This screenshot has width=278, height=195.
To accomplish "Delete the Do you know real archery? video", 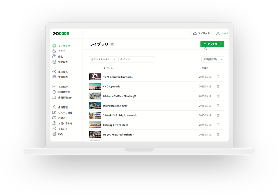I will [x=218, y=135].
